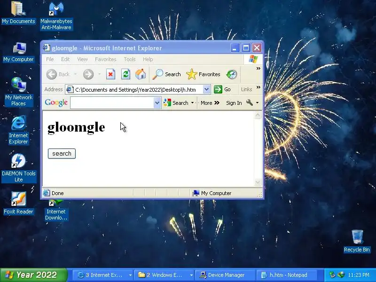Click the Forward arrow button
The height and width of the screenshot is (282, 376).
(x=88, y=74)
